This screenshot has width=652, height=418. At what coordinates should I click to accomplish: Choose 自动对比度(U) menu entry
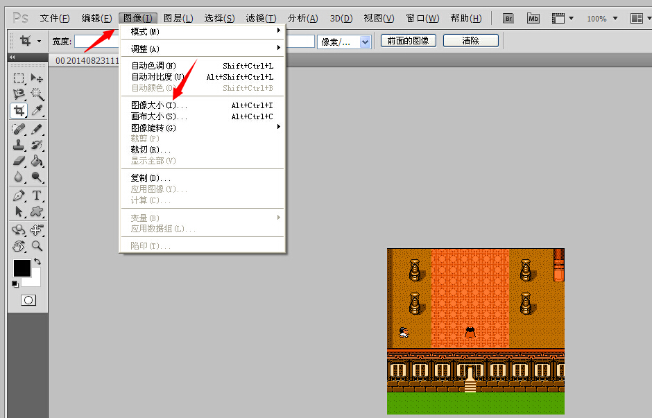tap(203, 77)
